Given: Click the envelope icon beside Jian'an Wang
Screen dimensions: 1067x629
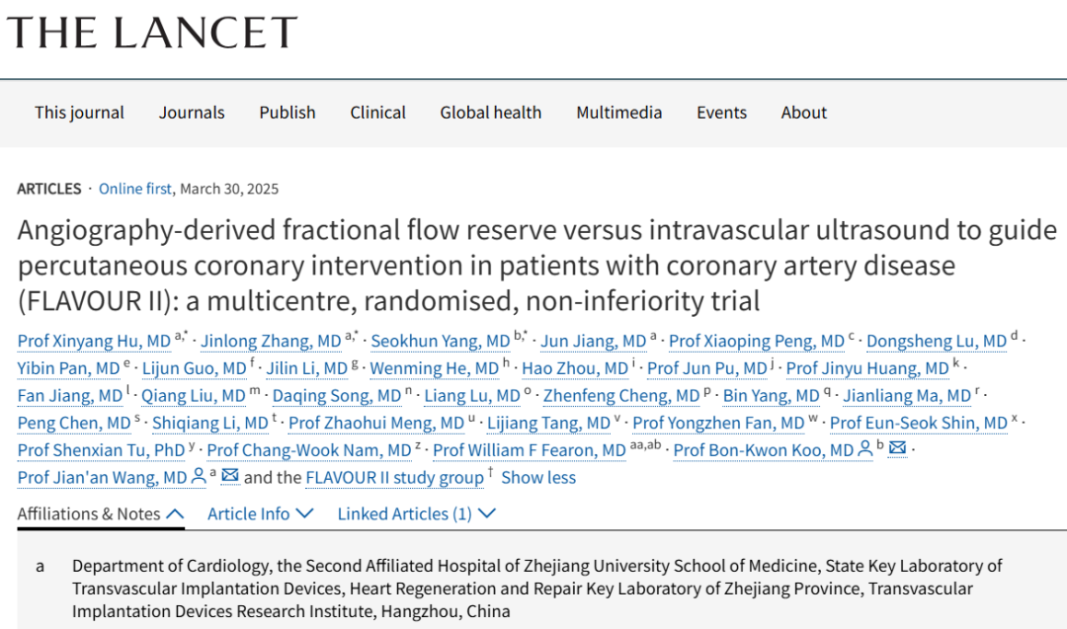Looking at the screenshot, I should pos(230,476).
